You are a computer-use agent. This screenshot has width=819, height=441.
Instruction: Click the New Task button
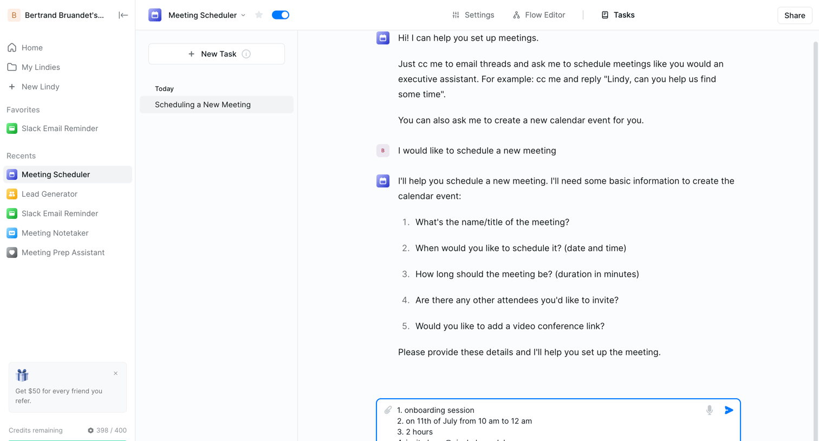pyautogui.click(x=217, y=54)
